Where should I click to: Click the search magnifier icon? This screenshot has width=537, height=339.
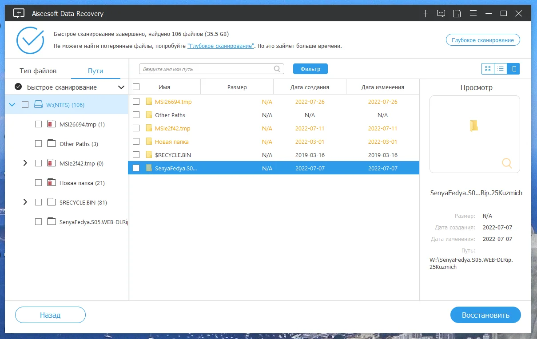click(x=277, y=69)
